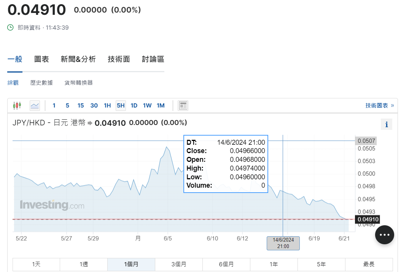Open the floating three-dots menu button
This screenshot has height=272, width=401.
click(384, 235)
